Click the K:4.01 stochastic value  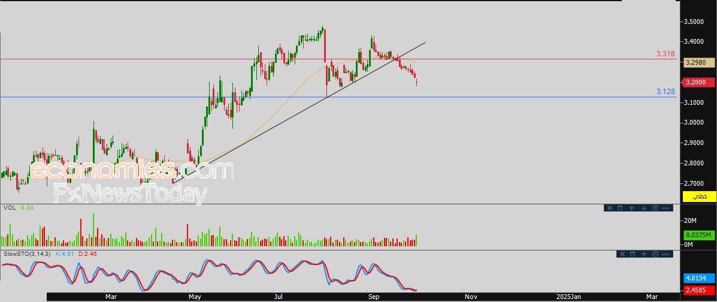click(x=65, y=253)
